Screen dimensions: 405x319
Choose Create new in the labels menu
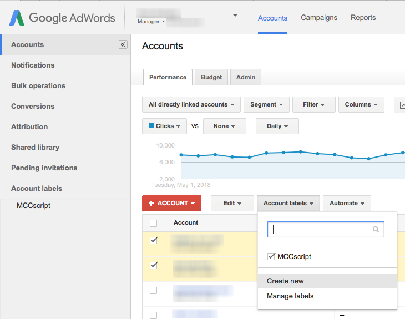pos(327,281)
